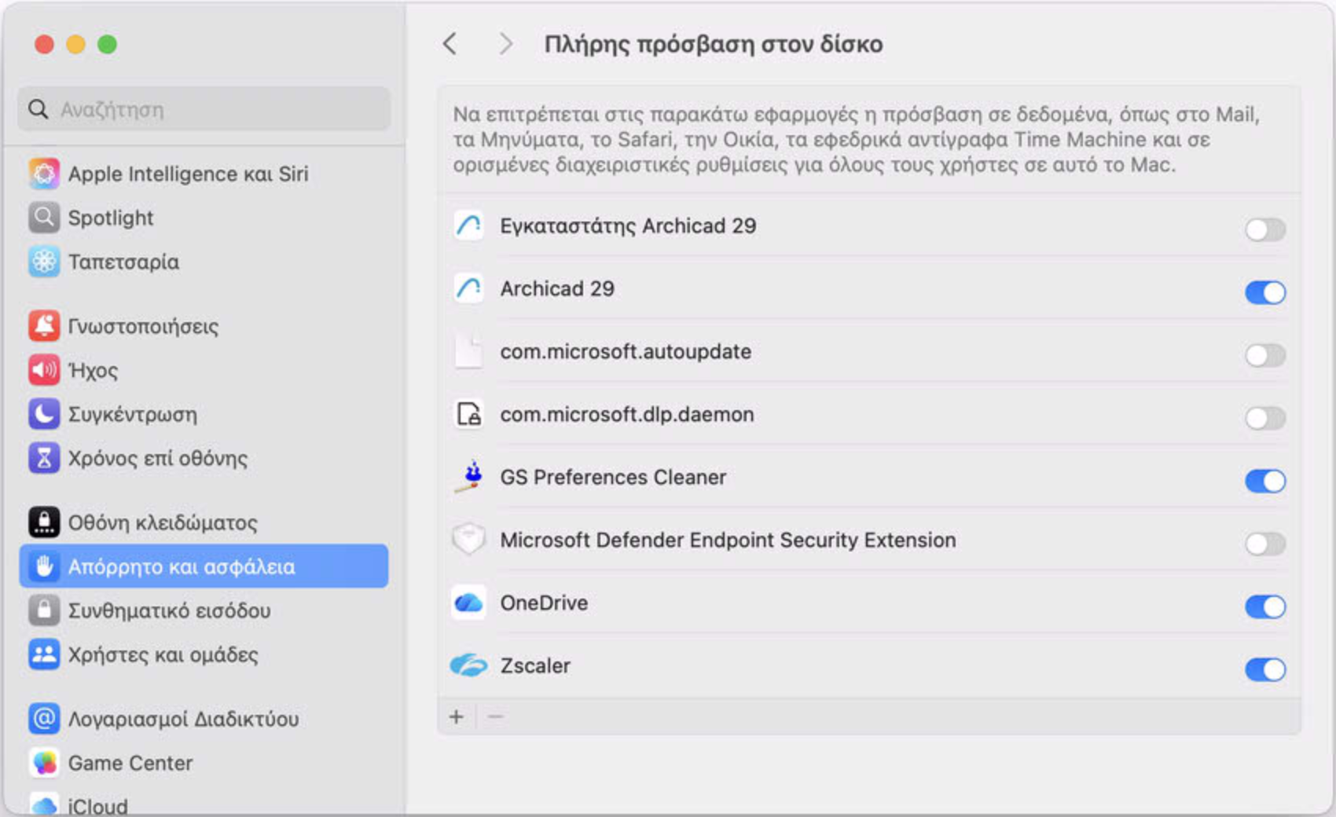Screen dimensions: 1336x817
Task: Click the search magnifier icon
Action: click(38, 109)
